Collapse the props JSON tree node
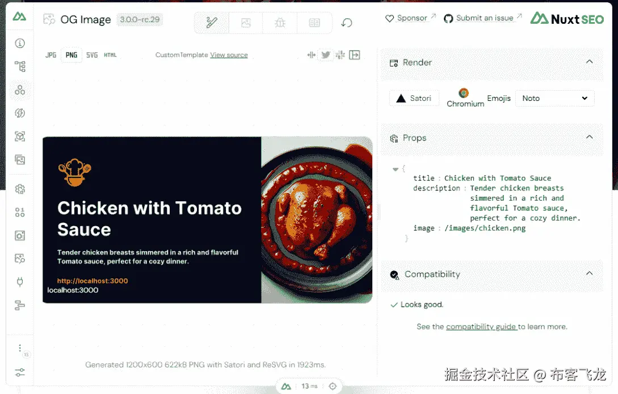This screenshot has width=618, height=394. coord(395,168)
